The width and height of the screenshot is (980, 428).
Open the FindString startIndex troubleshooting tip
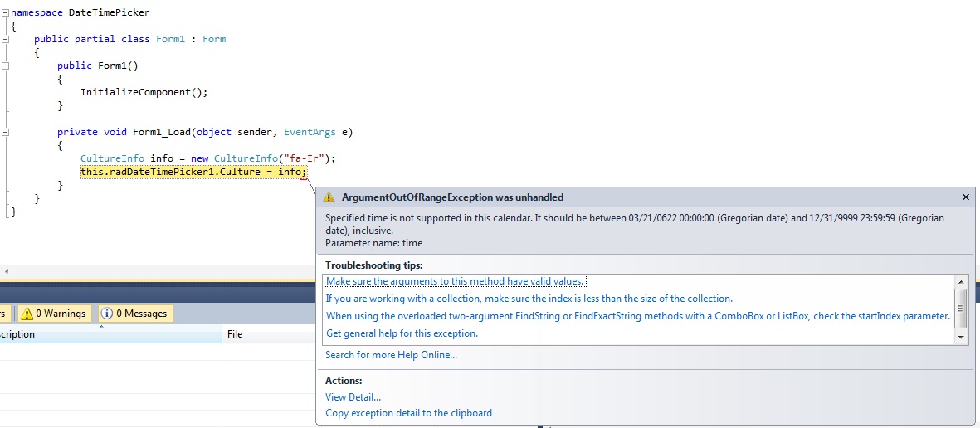click(x=638, y=316)
